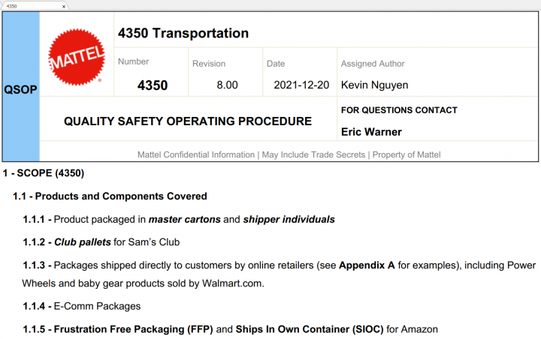Click the "1 - SCOPE (4350)" section heading
The width and height of the screenshot is (541, 339).
point(43,173)
